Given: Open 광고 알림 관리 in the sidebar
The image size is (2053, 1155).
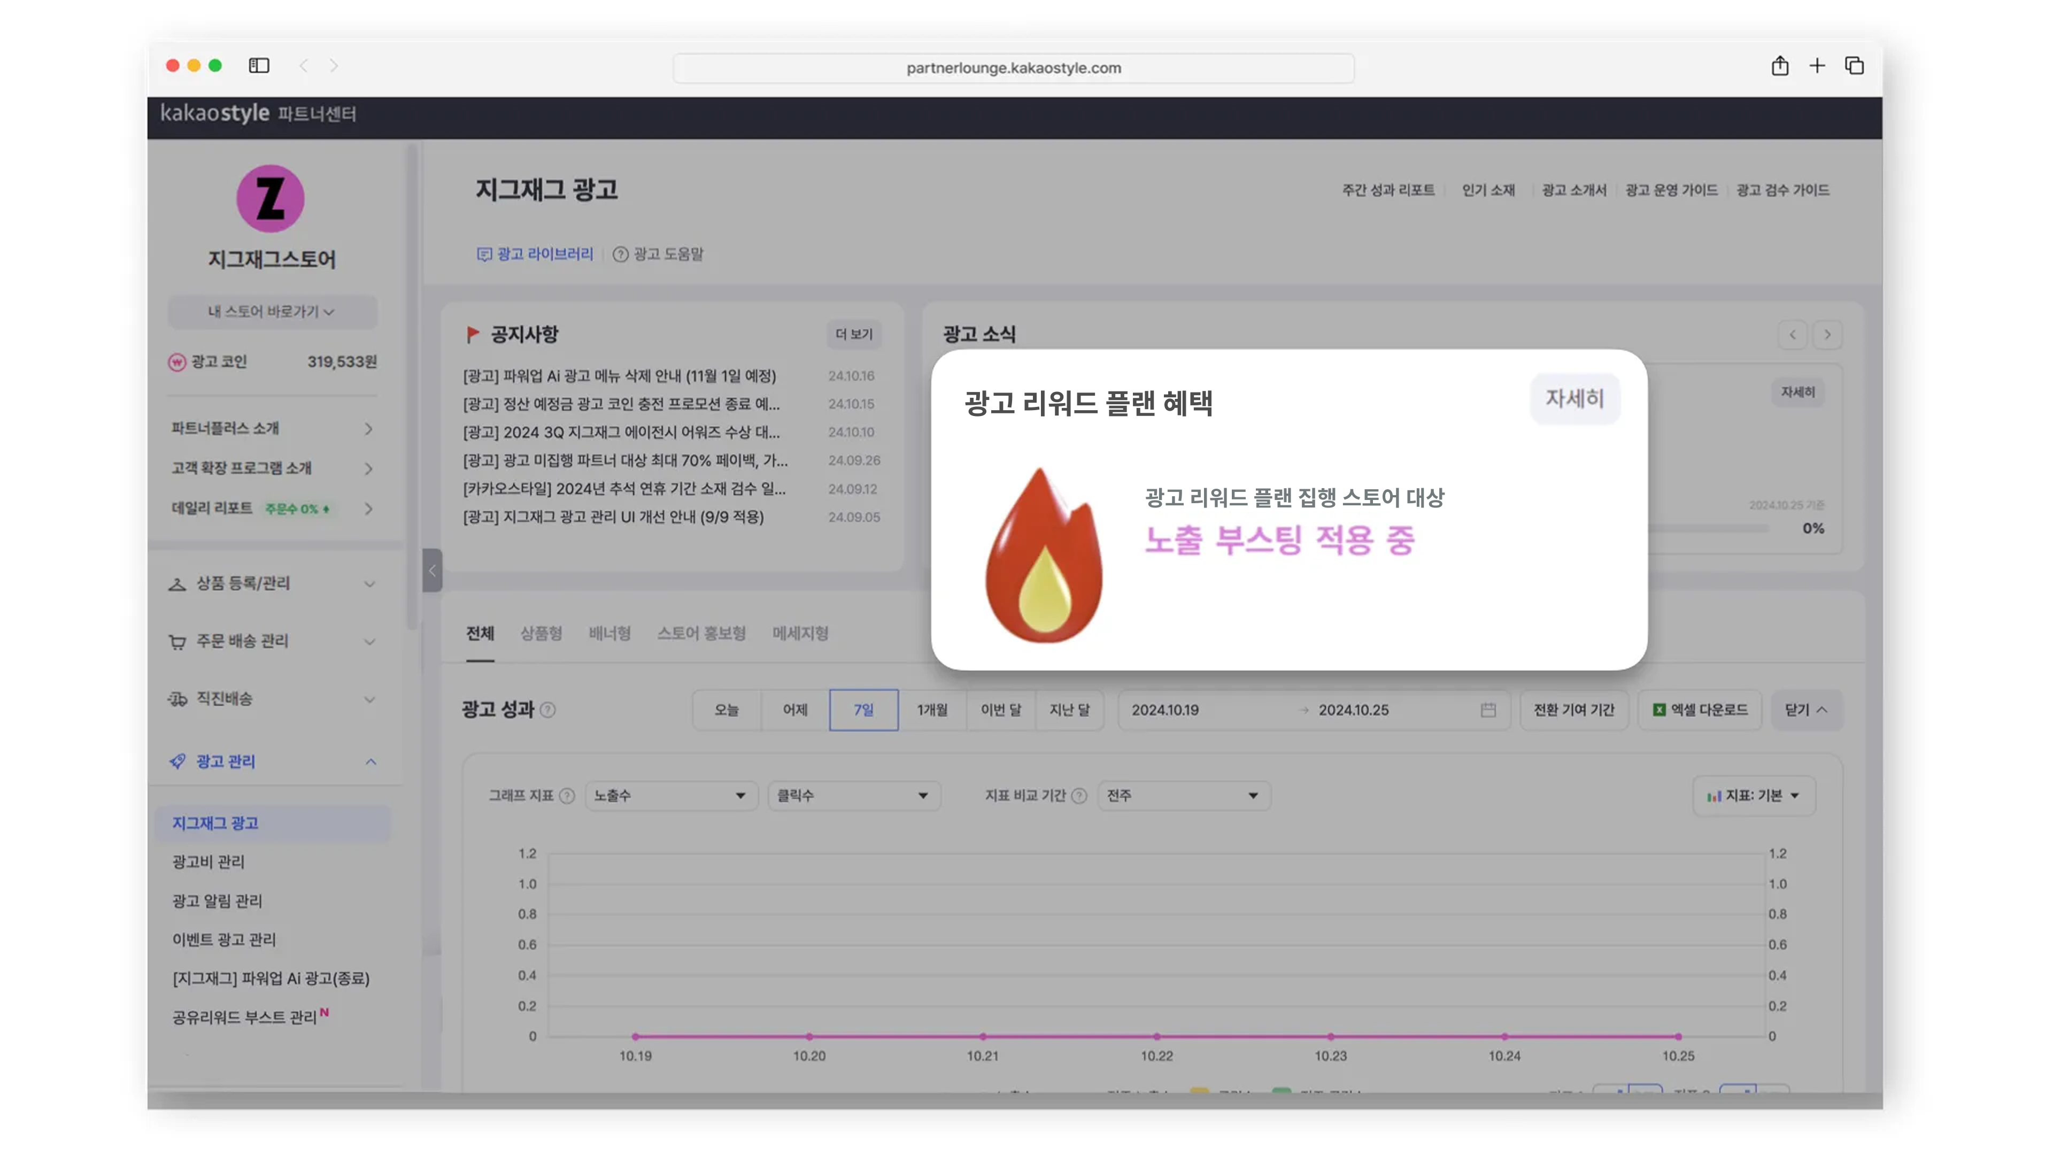Looking at the screenshot, I should [218, 900].
